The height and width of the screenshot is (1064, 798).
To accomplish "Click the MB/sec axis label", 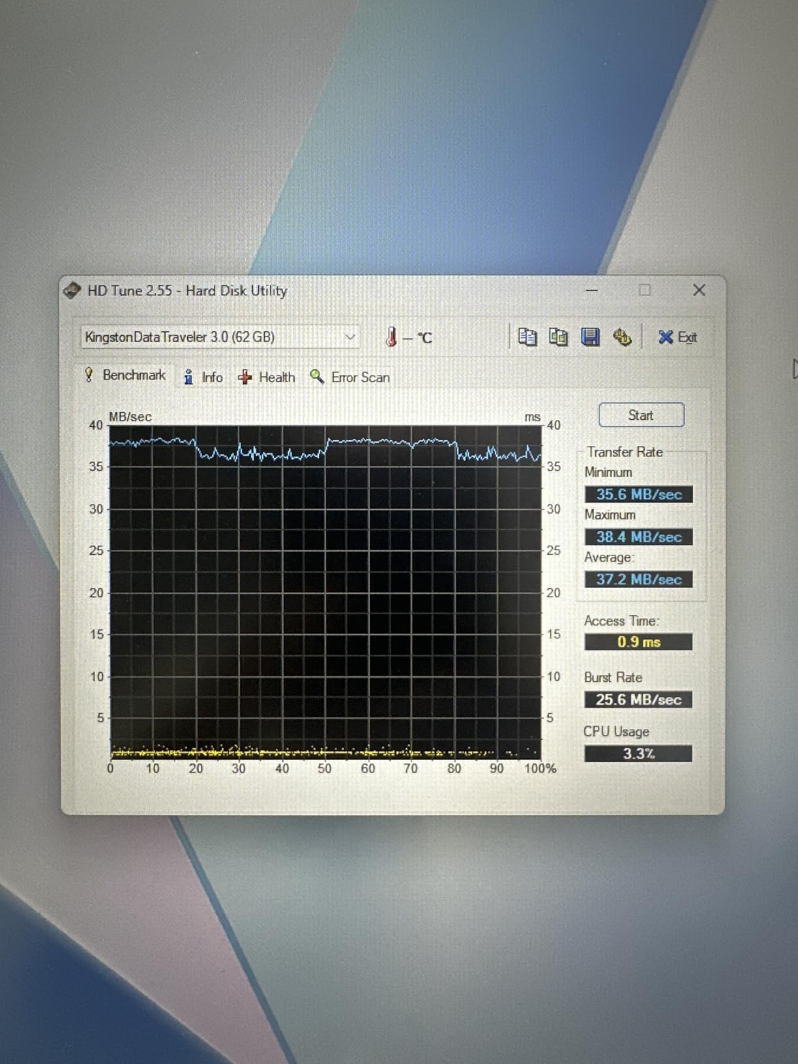I will 130,417.
